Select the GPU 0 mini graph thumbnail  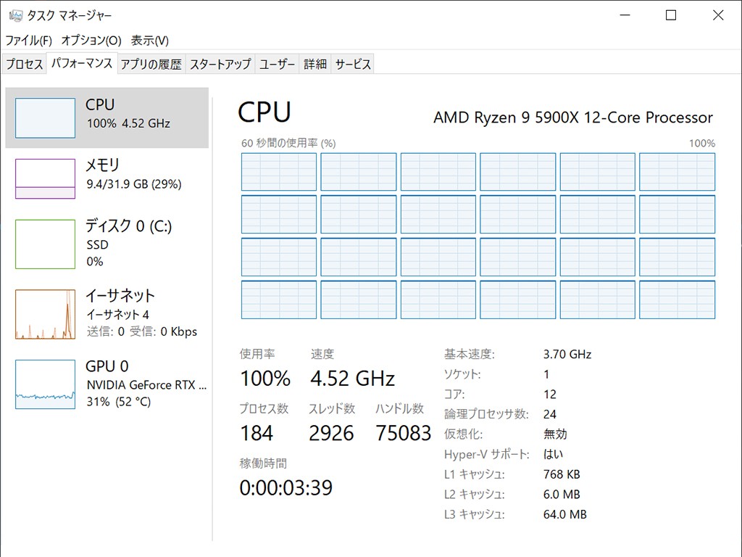[45, 384]
